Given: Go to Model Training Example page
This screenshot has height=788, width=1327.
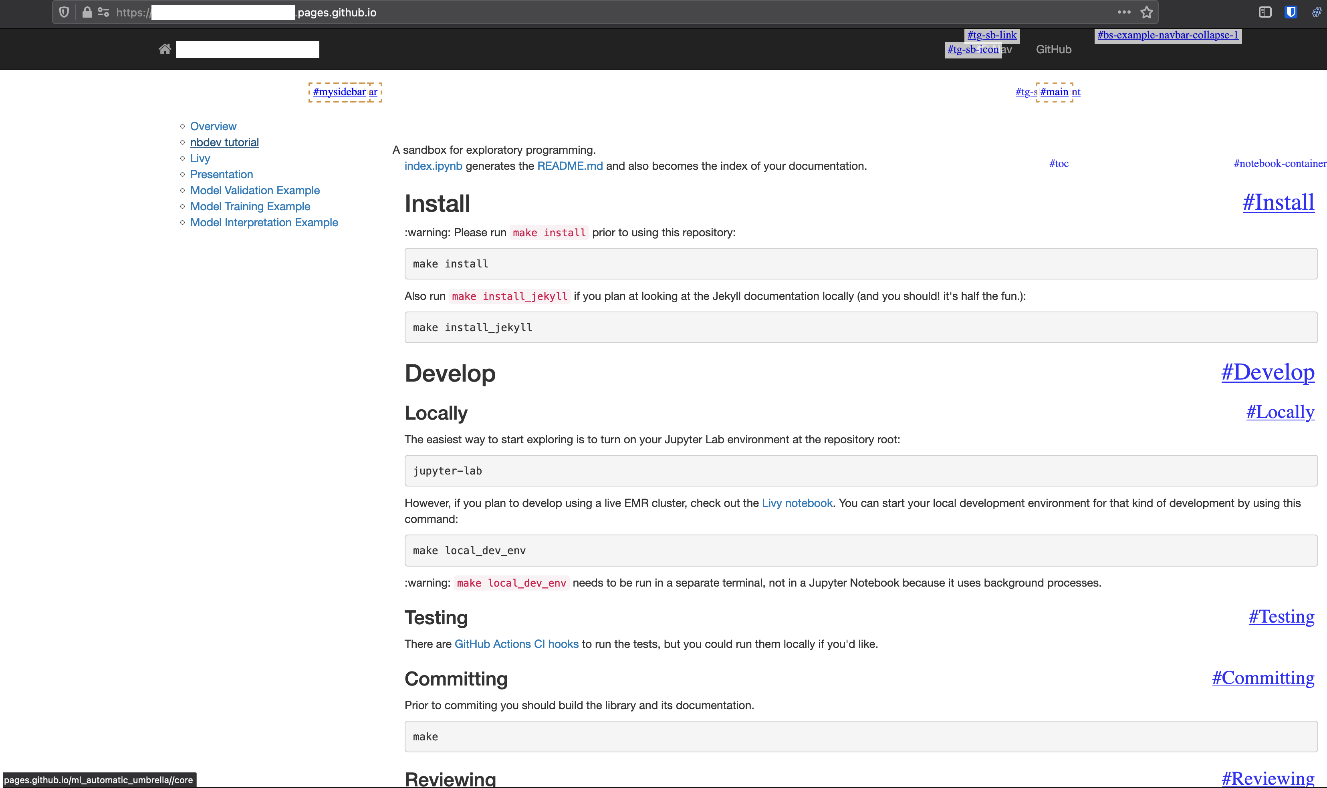Looking at the screenshot, I should coord(250,207).
